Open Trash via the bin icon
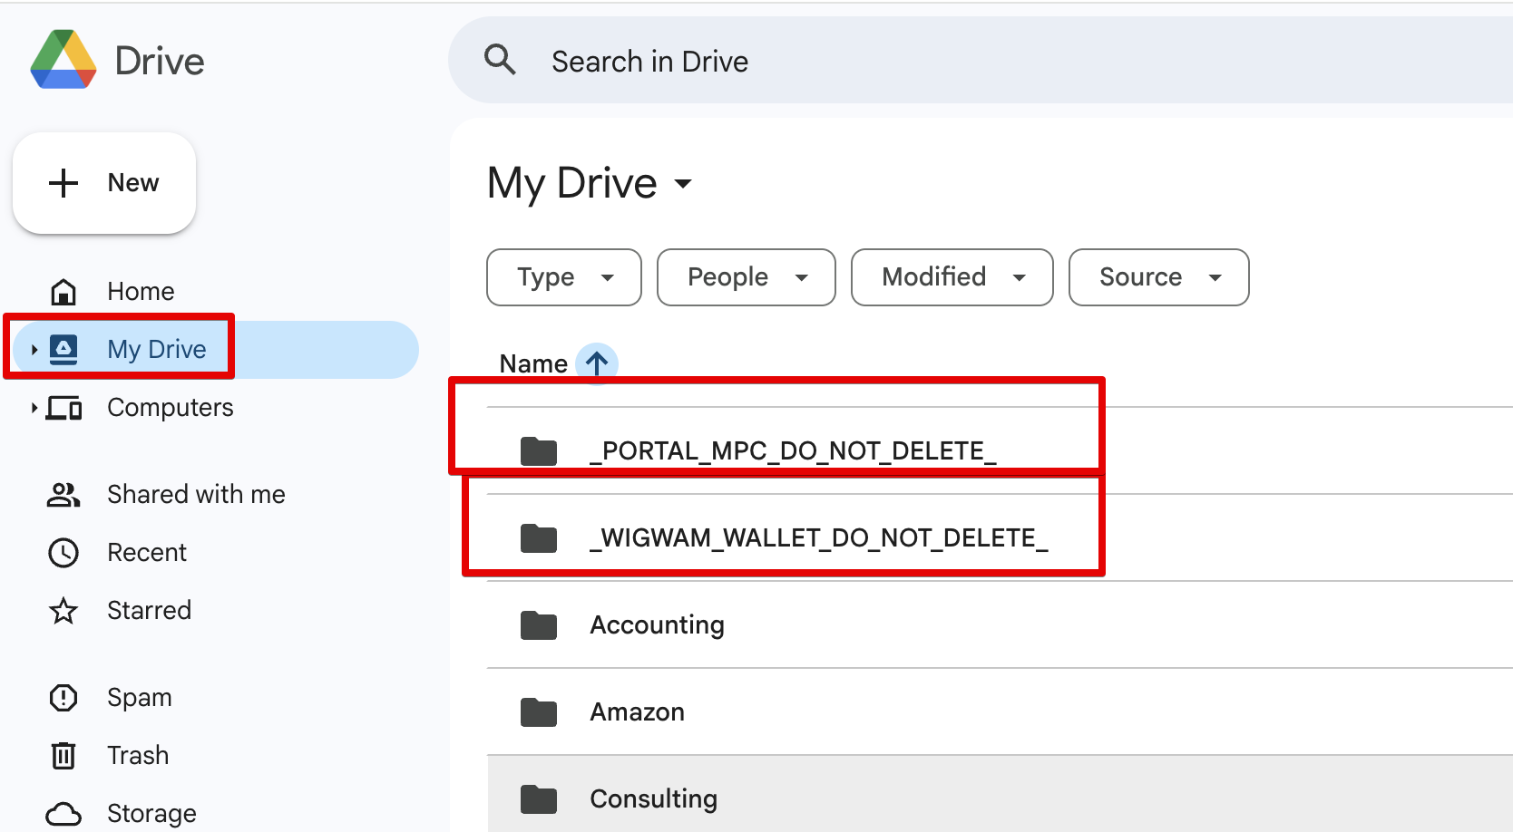 [63, 756]
